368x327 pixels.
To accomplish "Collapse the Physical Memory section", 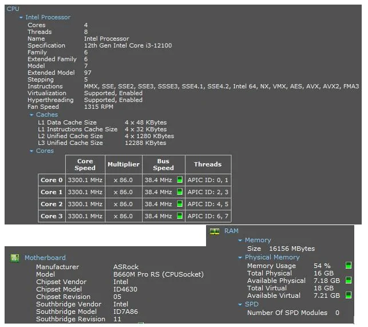I will click(x=240, y=258).
